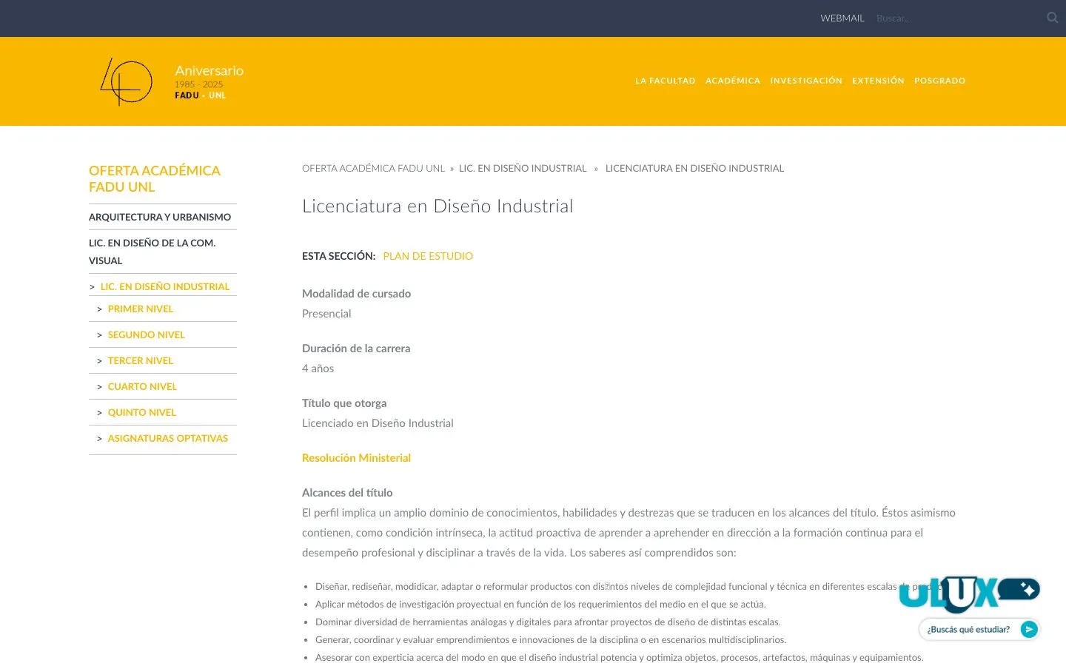Select Arquitectura y Urbanismo in sidebar
The width and height of the screenshot is (1066, 666).
pos(160,217)
